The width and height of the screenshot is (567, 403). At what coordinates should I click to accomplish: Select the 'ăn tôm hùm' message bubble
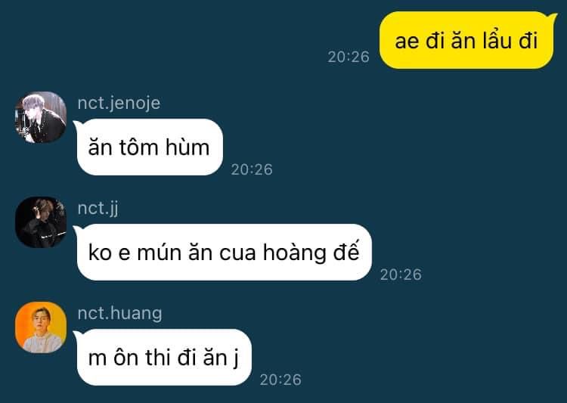click(150, 147)
